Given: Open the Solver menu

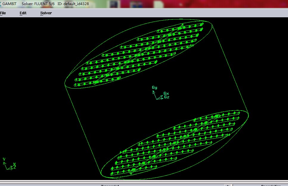Looking at the screenshot, I should pyautogui.click(x=46, y=13).
